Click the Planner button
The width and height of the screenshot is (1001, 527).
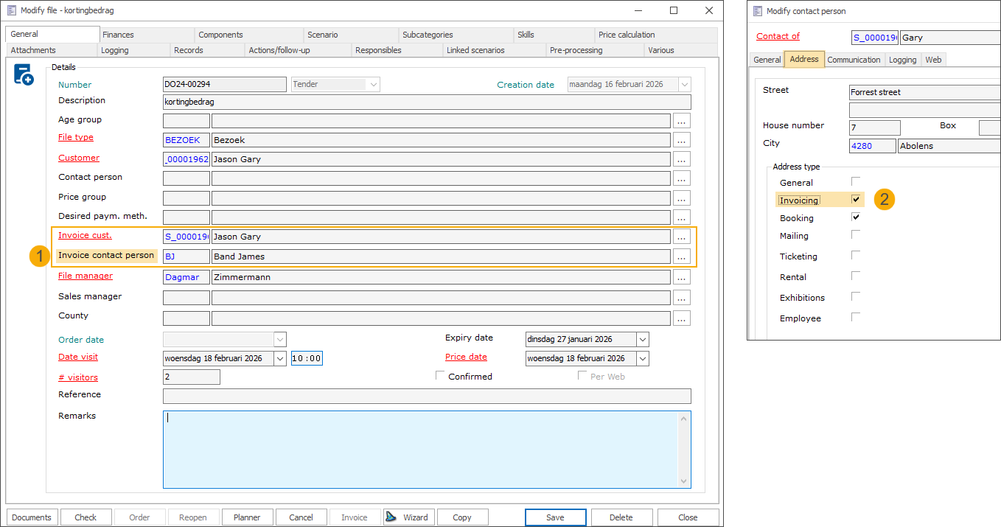247,517
